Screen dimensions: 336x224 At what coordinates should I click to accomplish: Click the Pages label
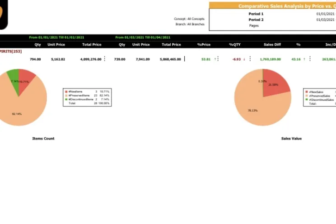pyautogui.click(x=254, y=25)
